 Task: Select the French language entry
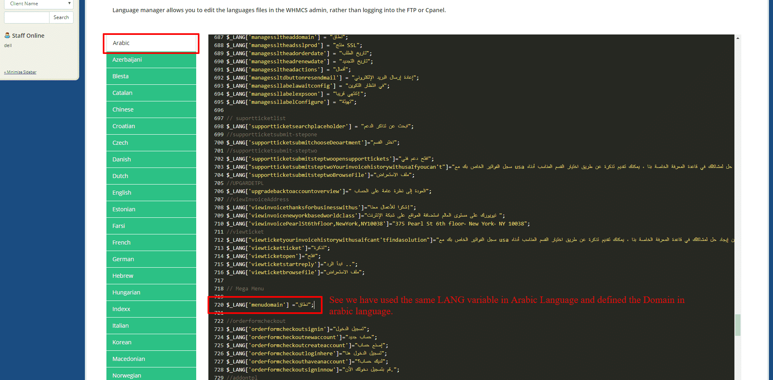click(151, 243)
